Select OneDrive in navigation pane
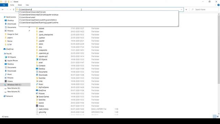The height and width of the screenshot is (124, 220). (x=10, y=49)
